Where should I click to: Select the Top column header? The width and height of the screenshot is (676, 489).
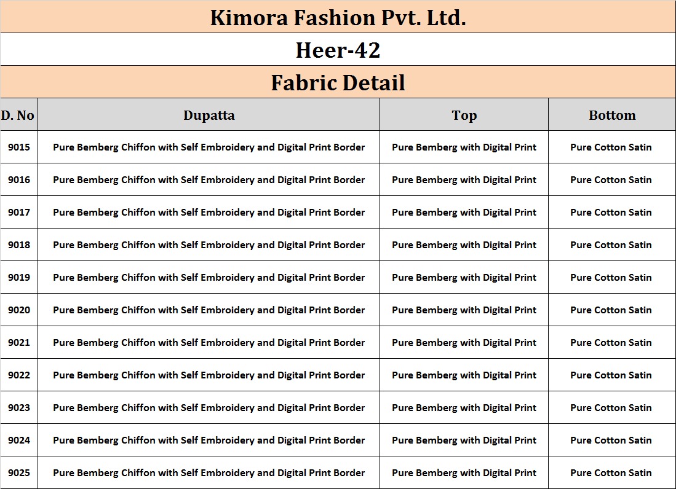tap(464, 115)
